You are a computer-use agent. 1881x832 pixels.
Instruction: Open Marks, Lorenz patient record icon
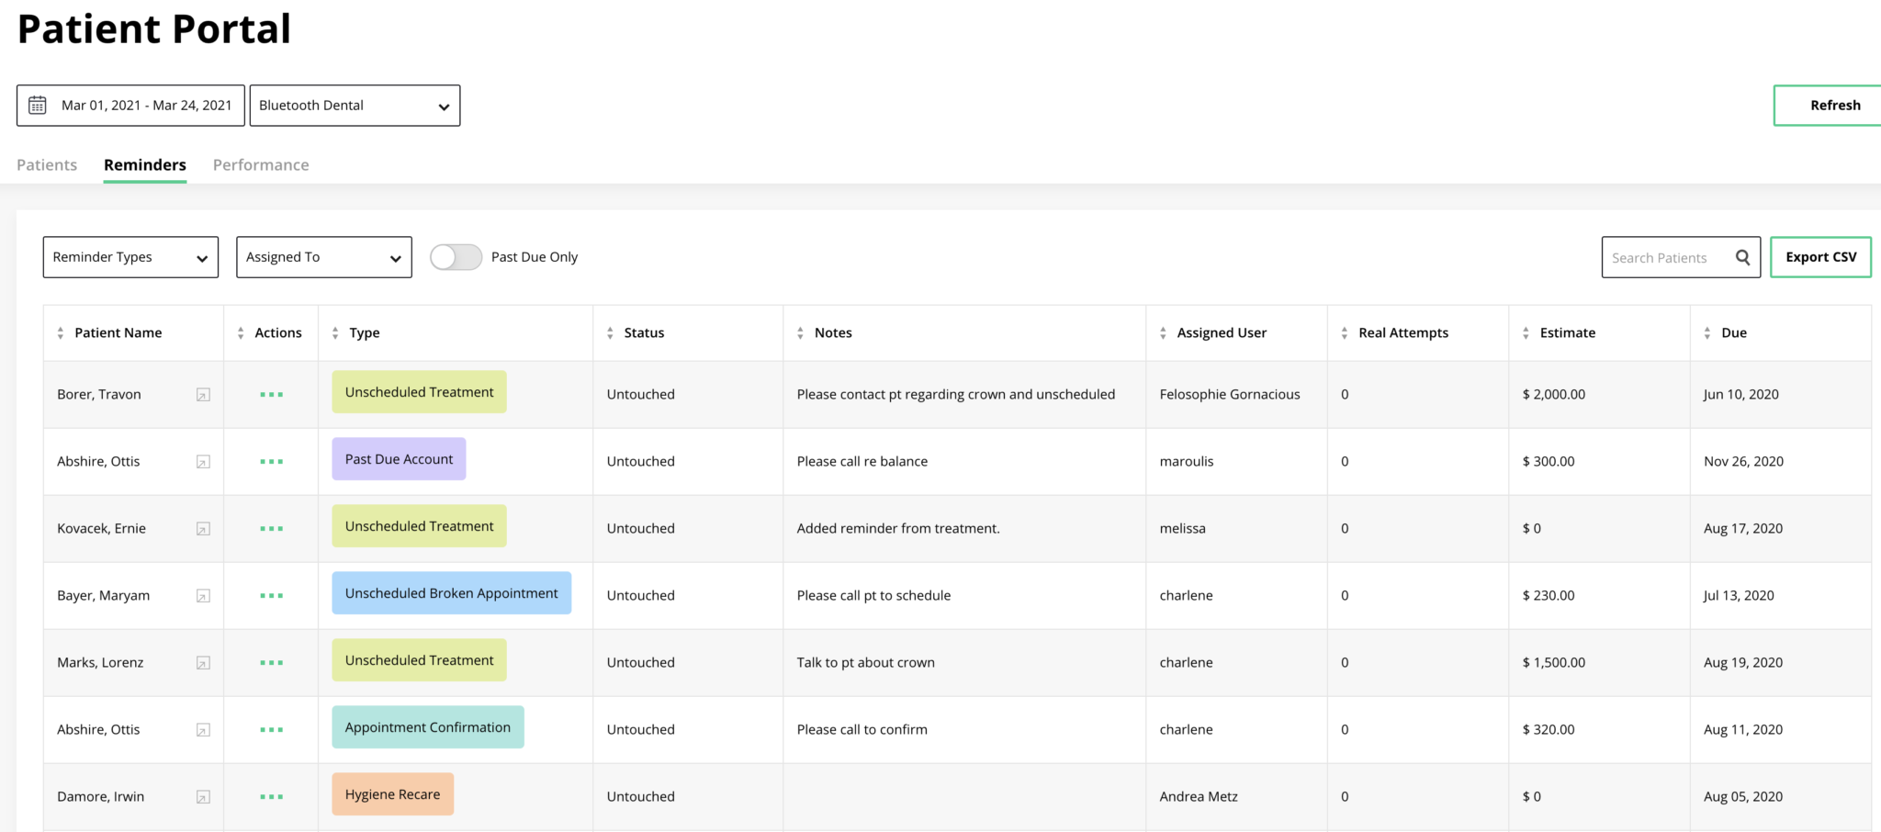point(203,663)
